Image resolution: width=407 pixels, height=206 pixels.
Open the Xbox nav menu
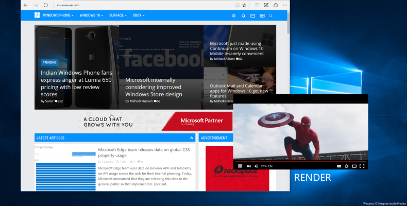coord(139,15)
